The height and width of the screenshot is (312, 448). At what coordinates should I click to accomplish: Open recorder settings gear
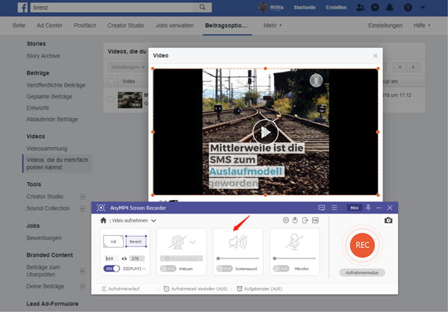(x=285, y=220)
